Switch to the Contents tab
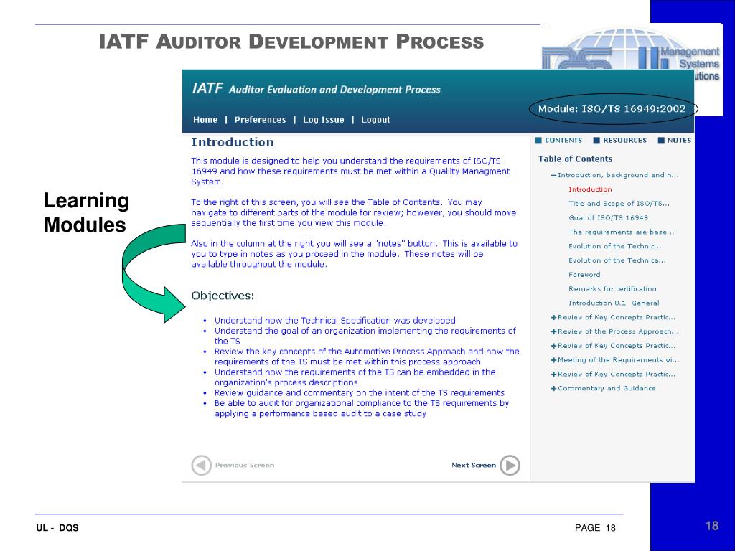This screenshot has width=735, height=551. [x=558, y=140]
